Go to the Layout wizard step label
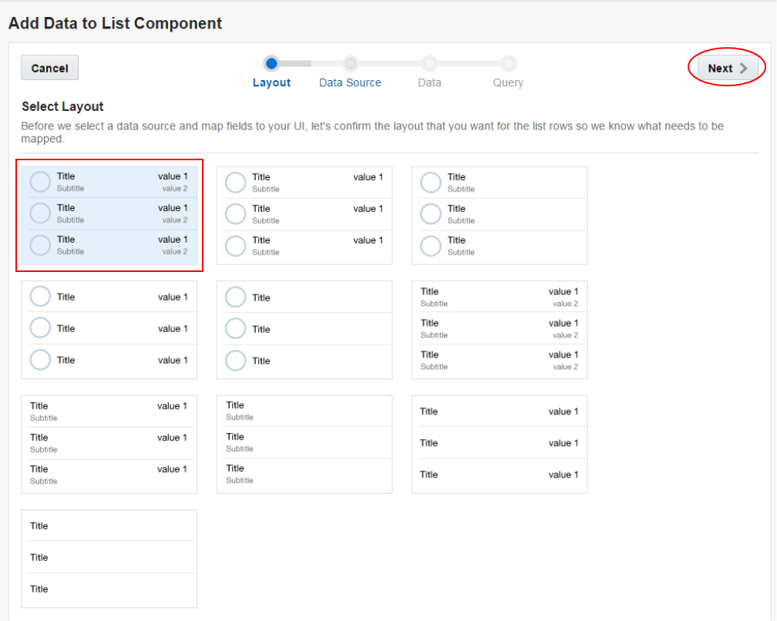 coord(271,82)
